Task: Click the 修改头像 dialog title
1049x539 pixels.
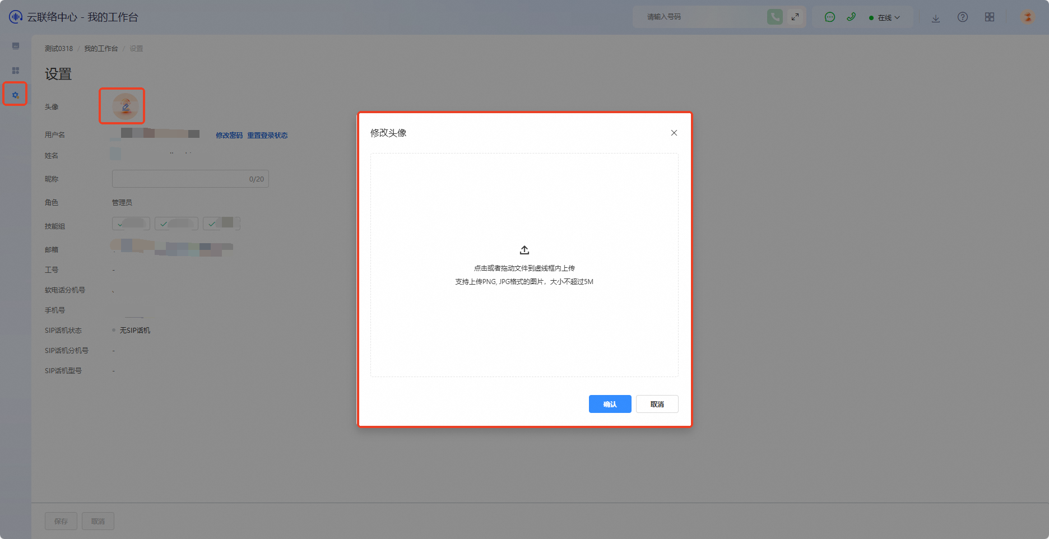Action: [388, 133]
